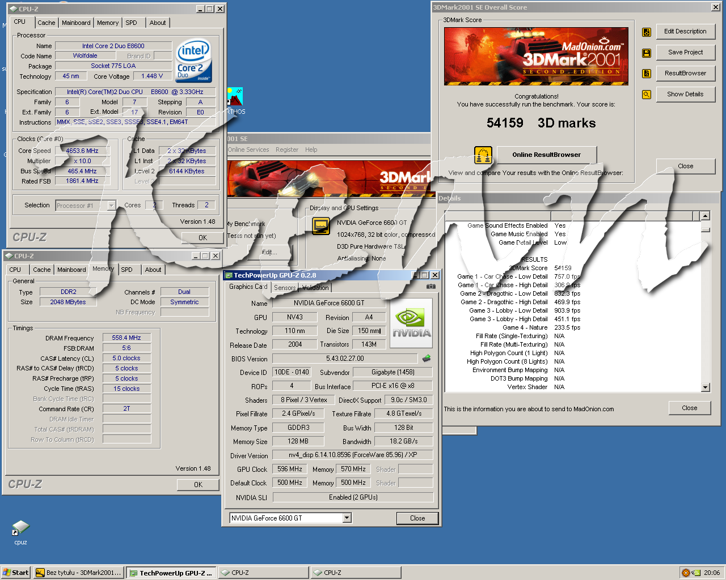Open GPU selection dropdown NVIDIA GeForce 6600 GT

(347, 518)
